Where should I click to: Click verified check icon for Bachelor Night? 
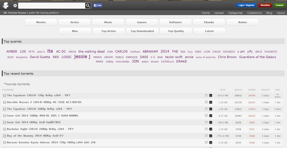[x=211, y=129]
